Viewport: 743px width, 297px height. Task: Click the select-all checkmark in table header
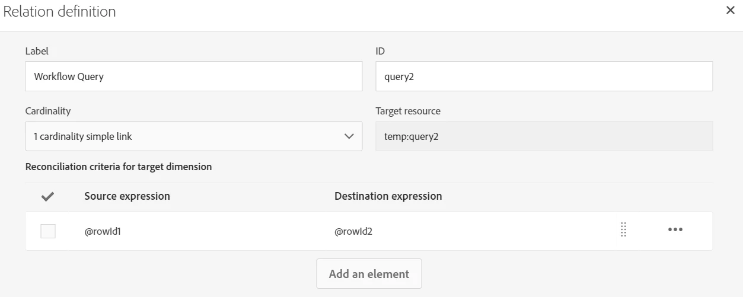click(48, 197)
